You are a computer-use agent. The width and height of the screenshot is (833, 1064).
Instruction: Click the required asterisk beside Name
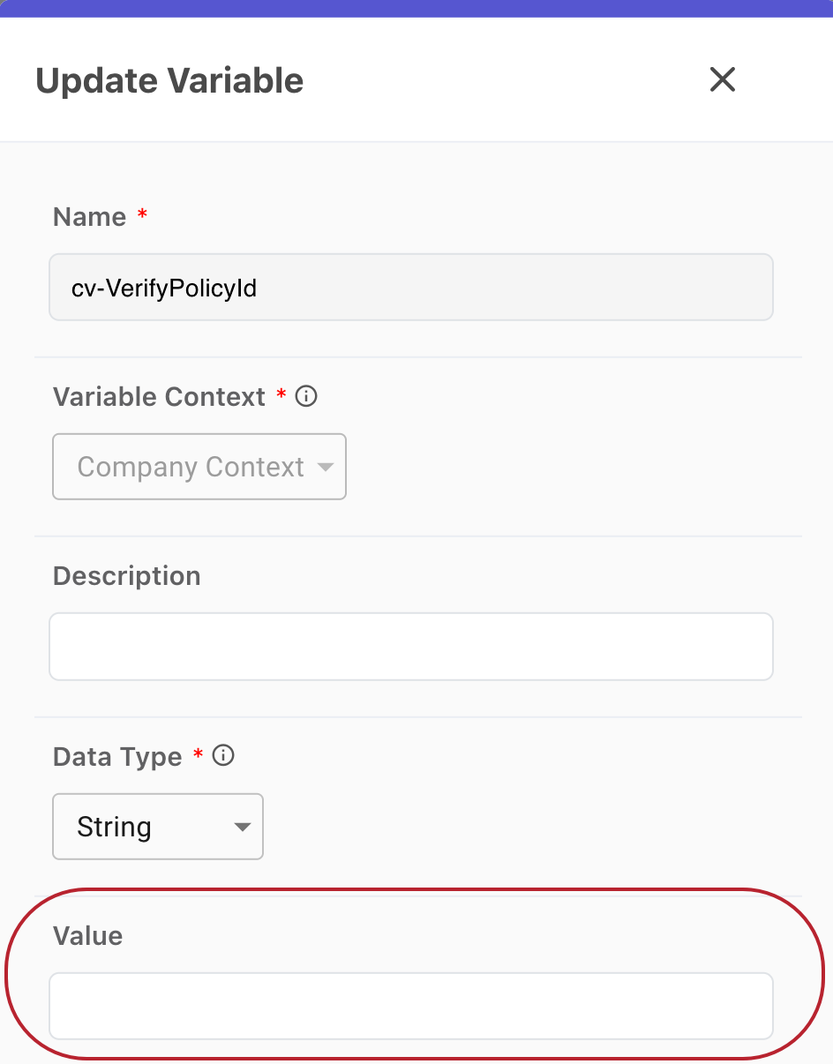point(142,215)
